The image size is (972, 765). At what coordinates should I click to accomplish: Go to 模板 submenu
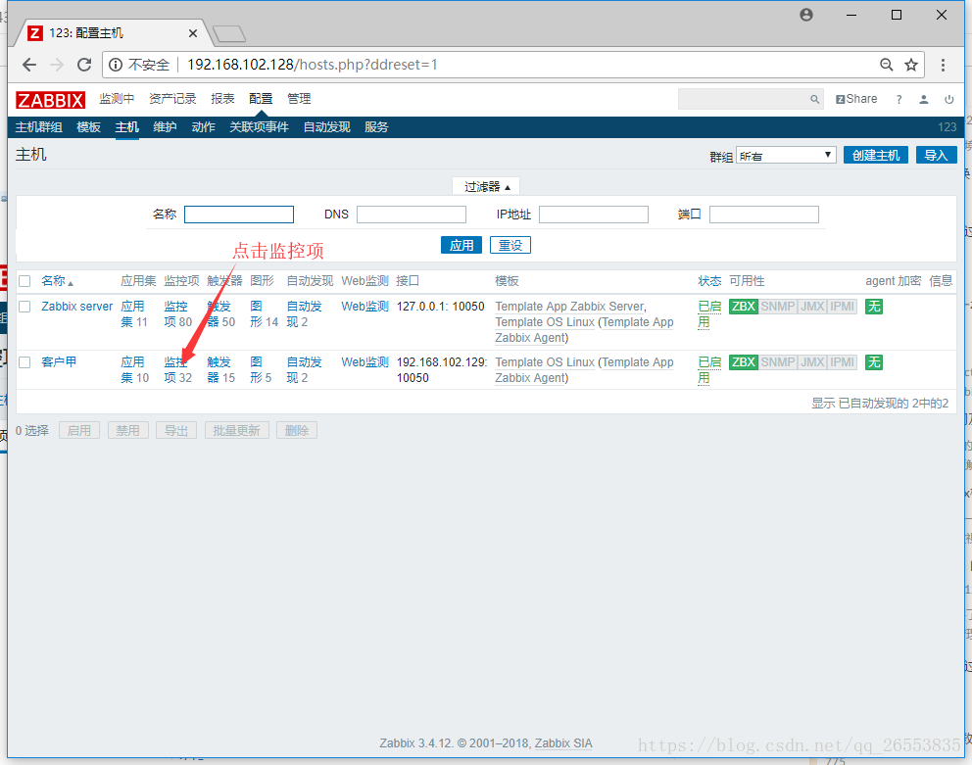tap(88, 127)
